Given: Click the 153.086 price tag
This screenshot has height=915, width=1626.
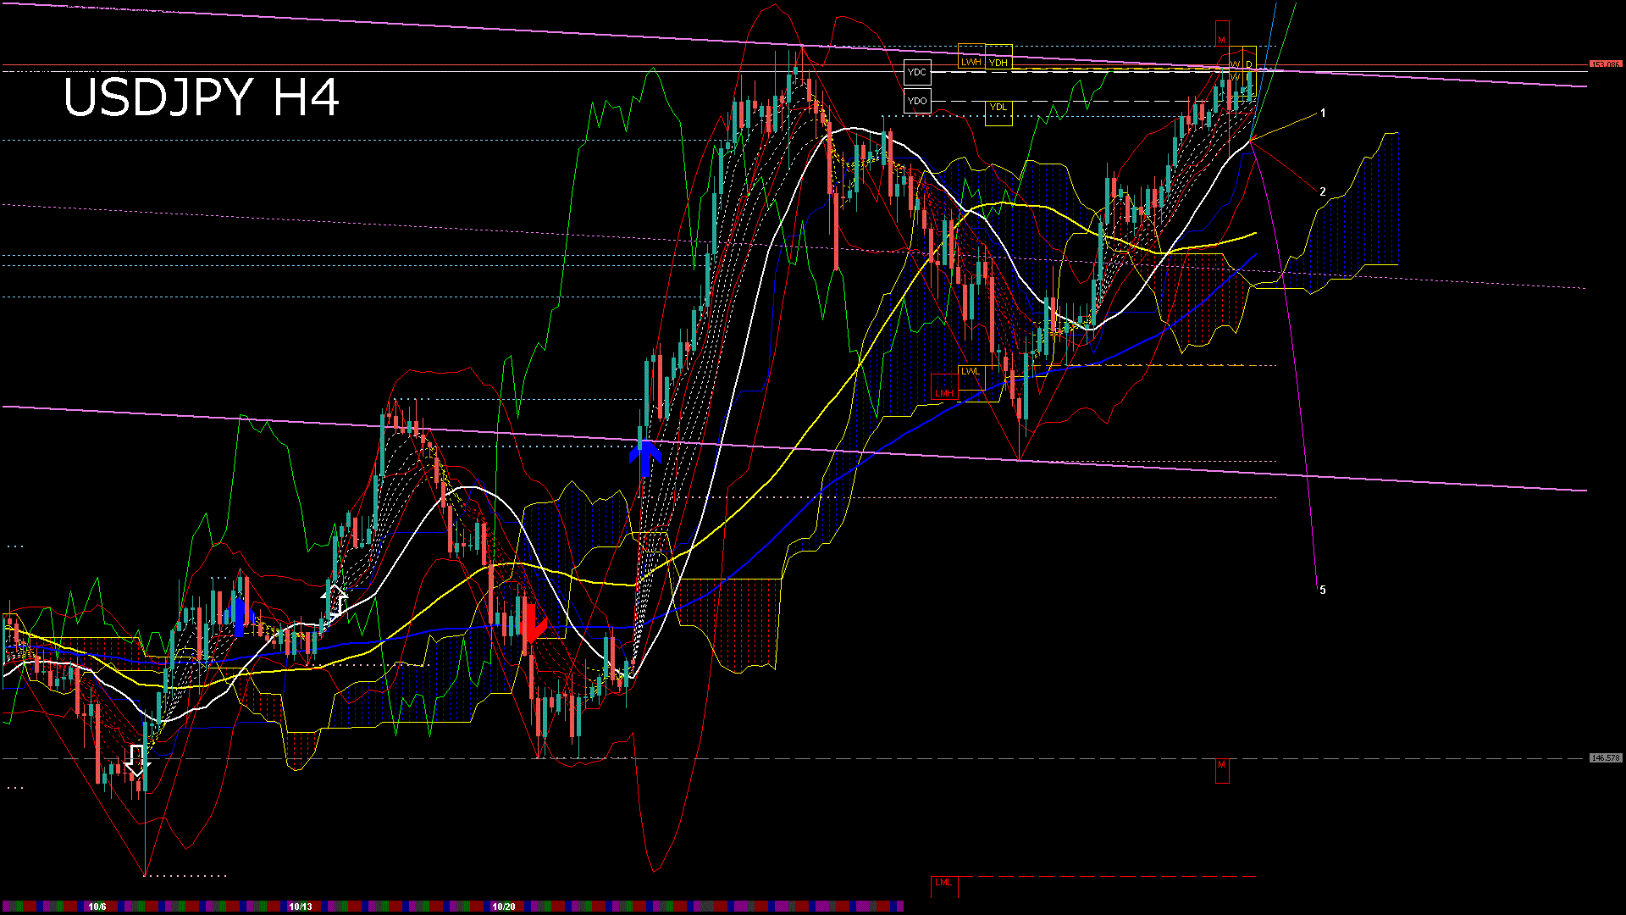Looking at the screenshot, I should 1605,64.
